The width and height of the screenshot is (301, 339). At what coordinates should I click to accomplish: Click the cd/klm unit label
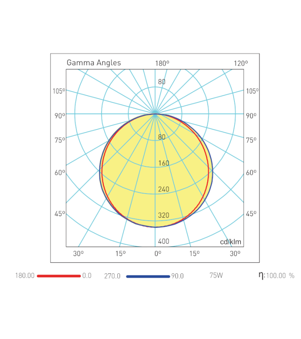click(x=231, y=242)
